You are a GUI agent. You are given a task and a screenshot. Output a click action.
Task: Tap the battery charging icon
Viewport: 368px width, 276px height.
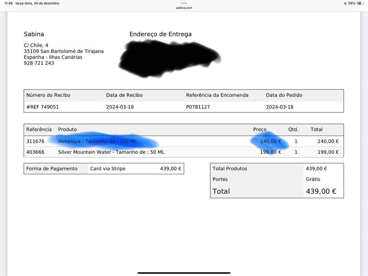point(360,3)
